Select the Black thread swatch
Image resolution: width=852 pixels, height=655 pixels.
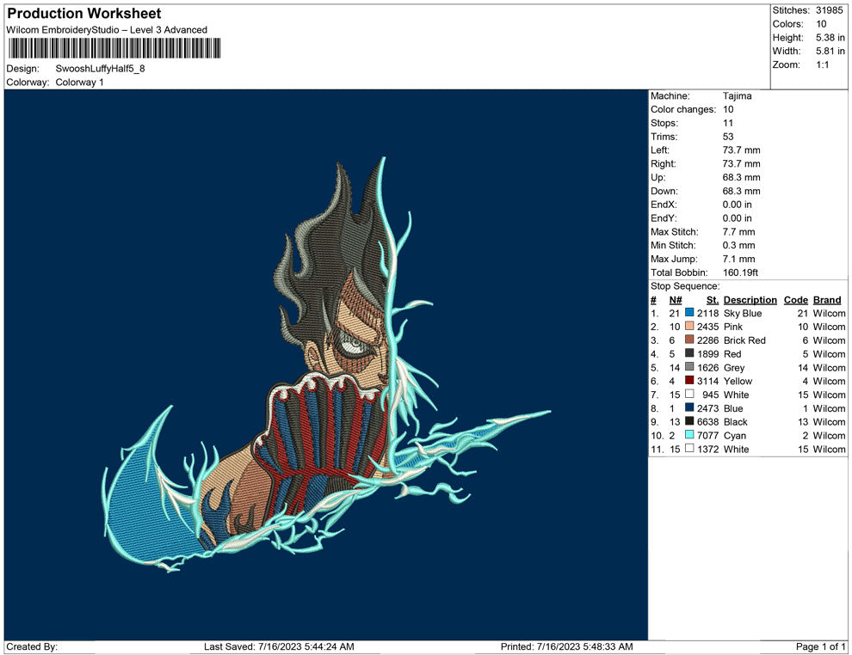pos(689,421)
